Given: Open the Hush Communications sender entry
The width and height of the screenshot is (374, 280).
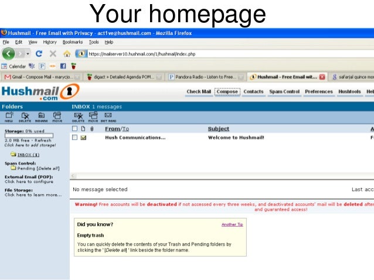Looking at the screenshot, I should [x=135, y=137].
